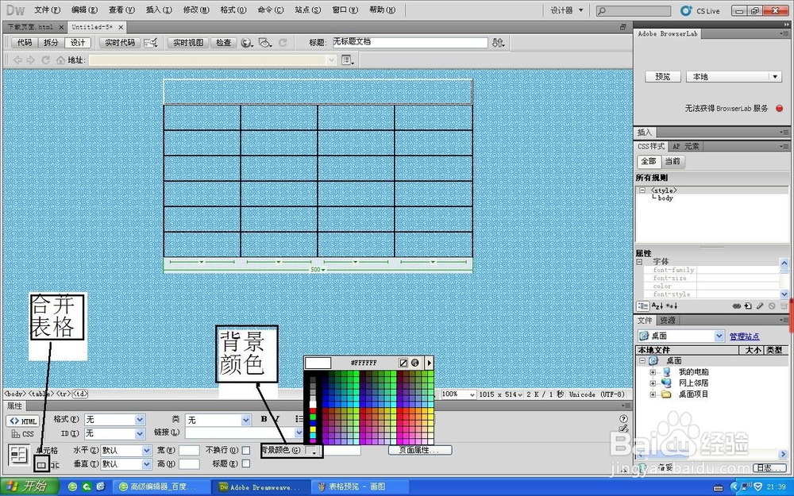Switch to the 资源 panel tab
Viewport: 794px width, 496px height.
pyautogui.click(x=668, y=321)
